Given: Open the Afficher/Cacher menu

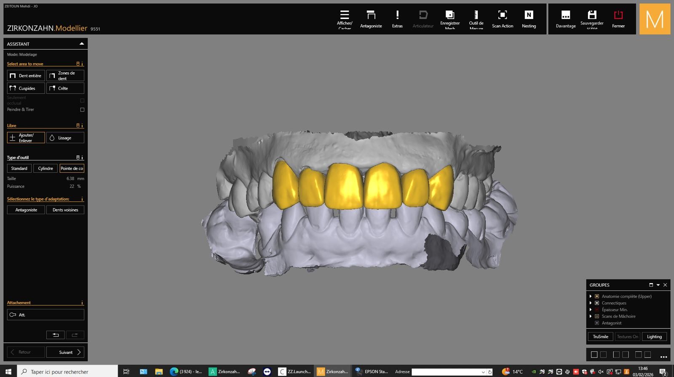Looking at the screenshot, I should [x=344, y=19].
